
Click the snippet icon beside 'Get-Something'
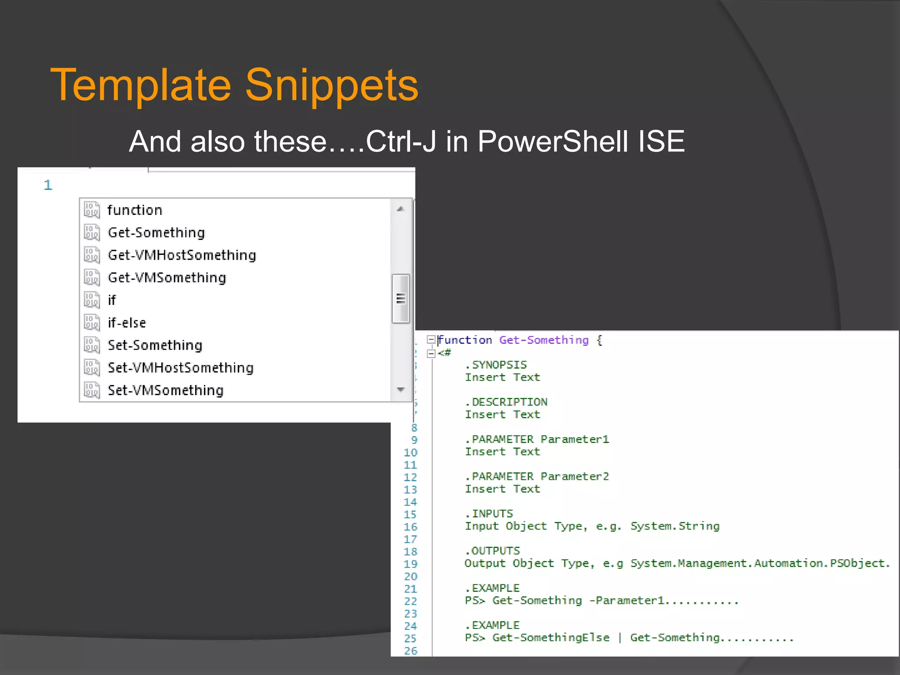[x=91, y=232]
